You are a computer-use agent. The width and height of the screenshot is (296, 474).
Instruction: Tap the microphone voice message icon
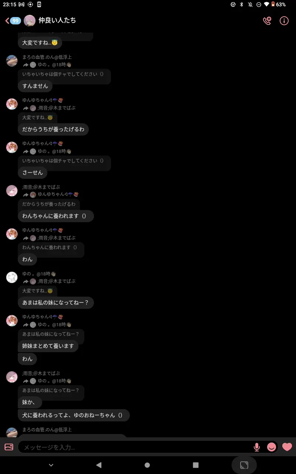coord(256,447)
